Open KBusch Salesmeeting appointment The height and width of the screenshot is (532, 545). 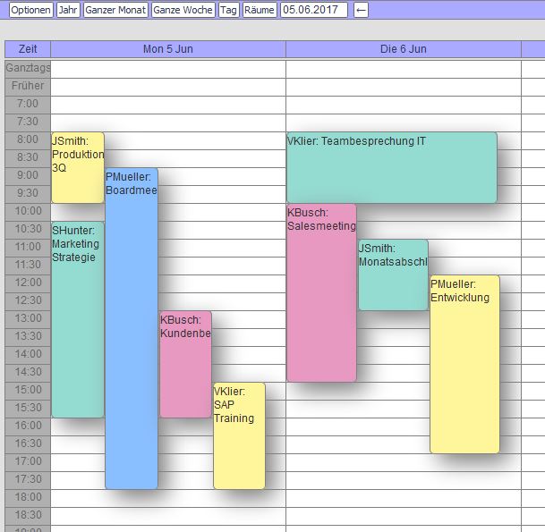click(x=321, y=292)
